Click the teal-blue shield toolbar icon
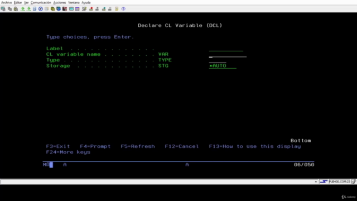Image resolution: width=357 pixels, height=201 pixels. coord(59,9)
